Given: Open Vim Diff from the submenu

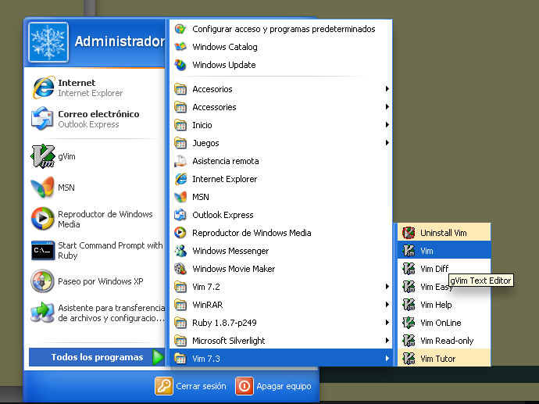Looking at the screenshot, I should coord(434,269).
